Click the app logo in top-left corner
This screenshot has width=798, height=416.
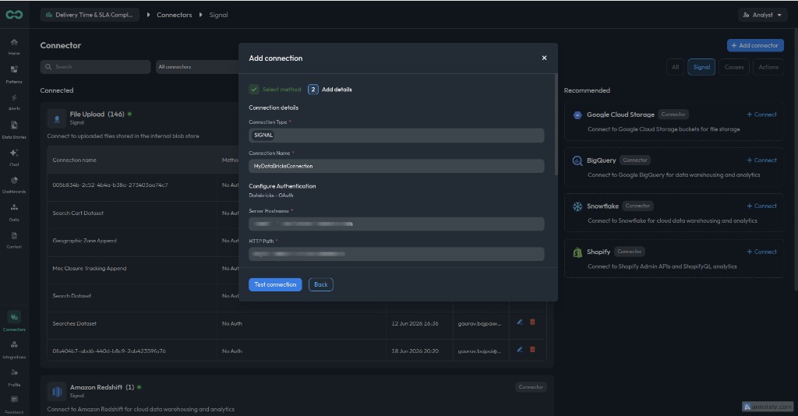pos(14,15)
